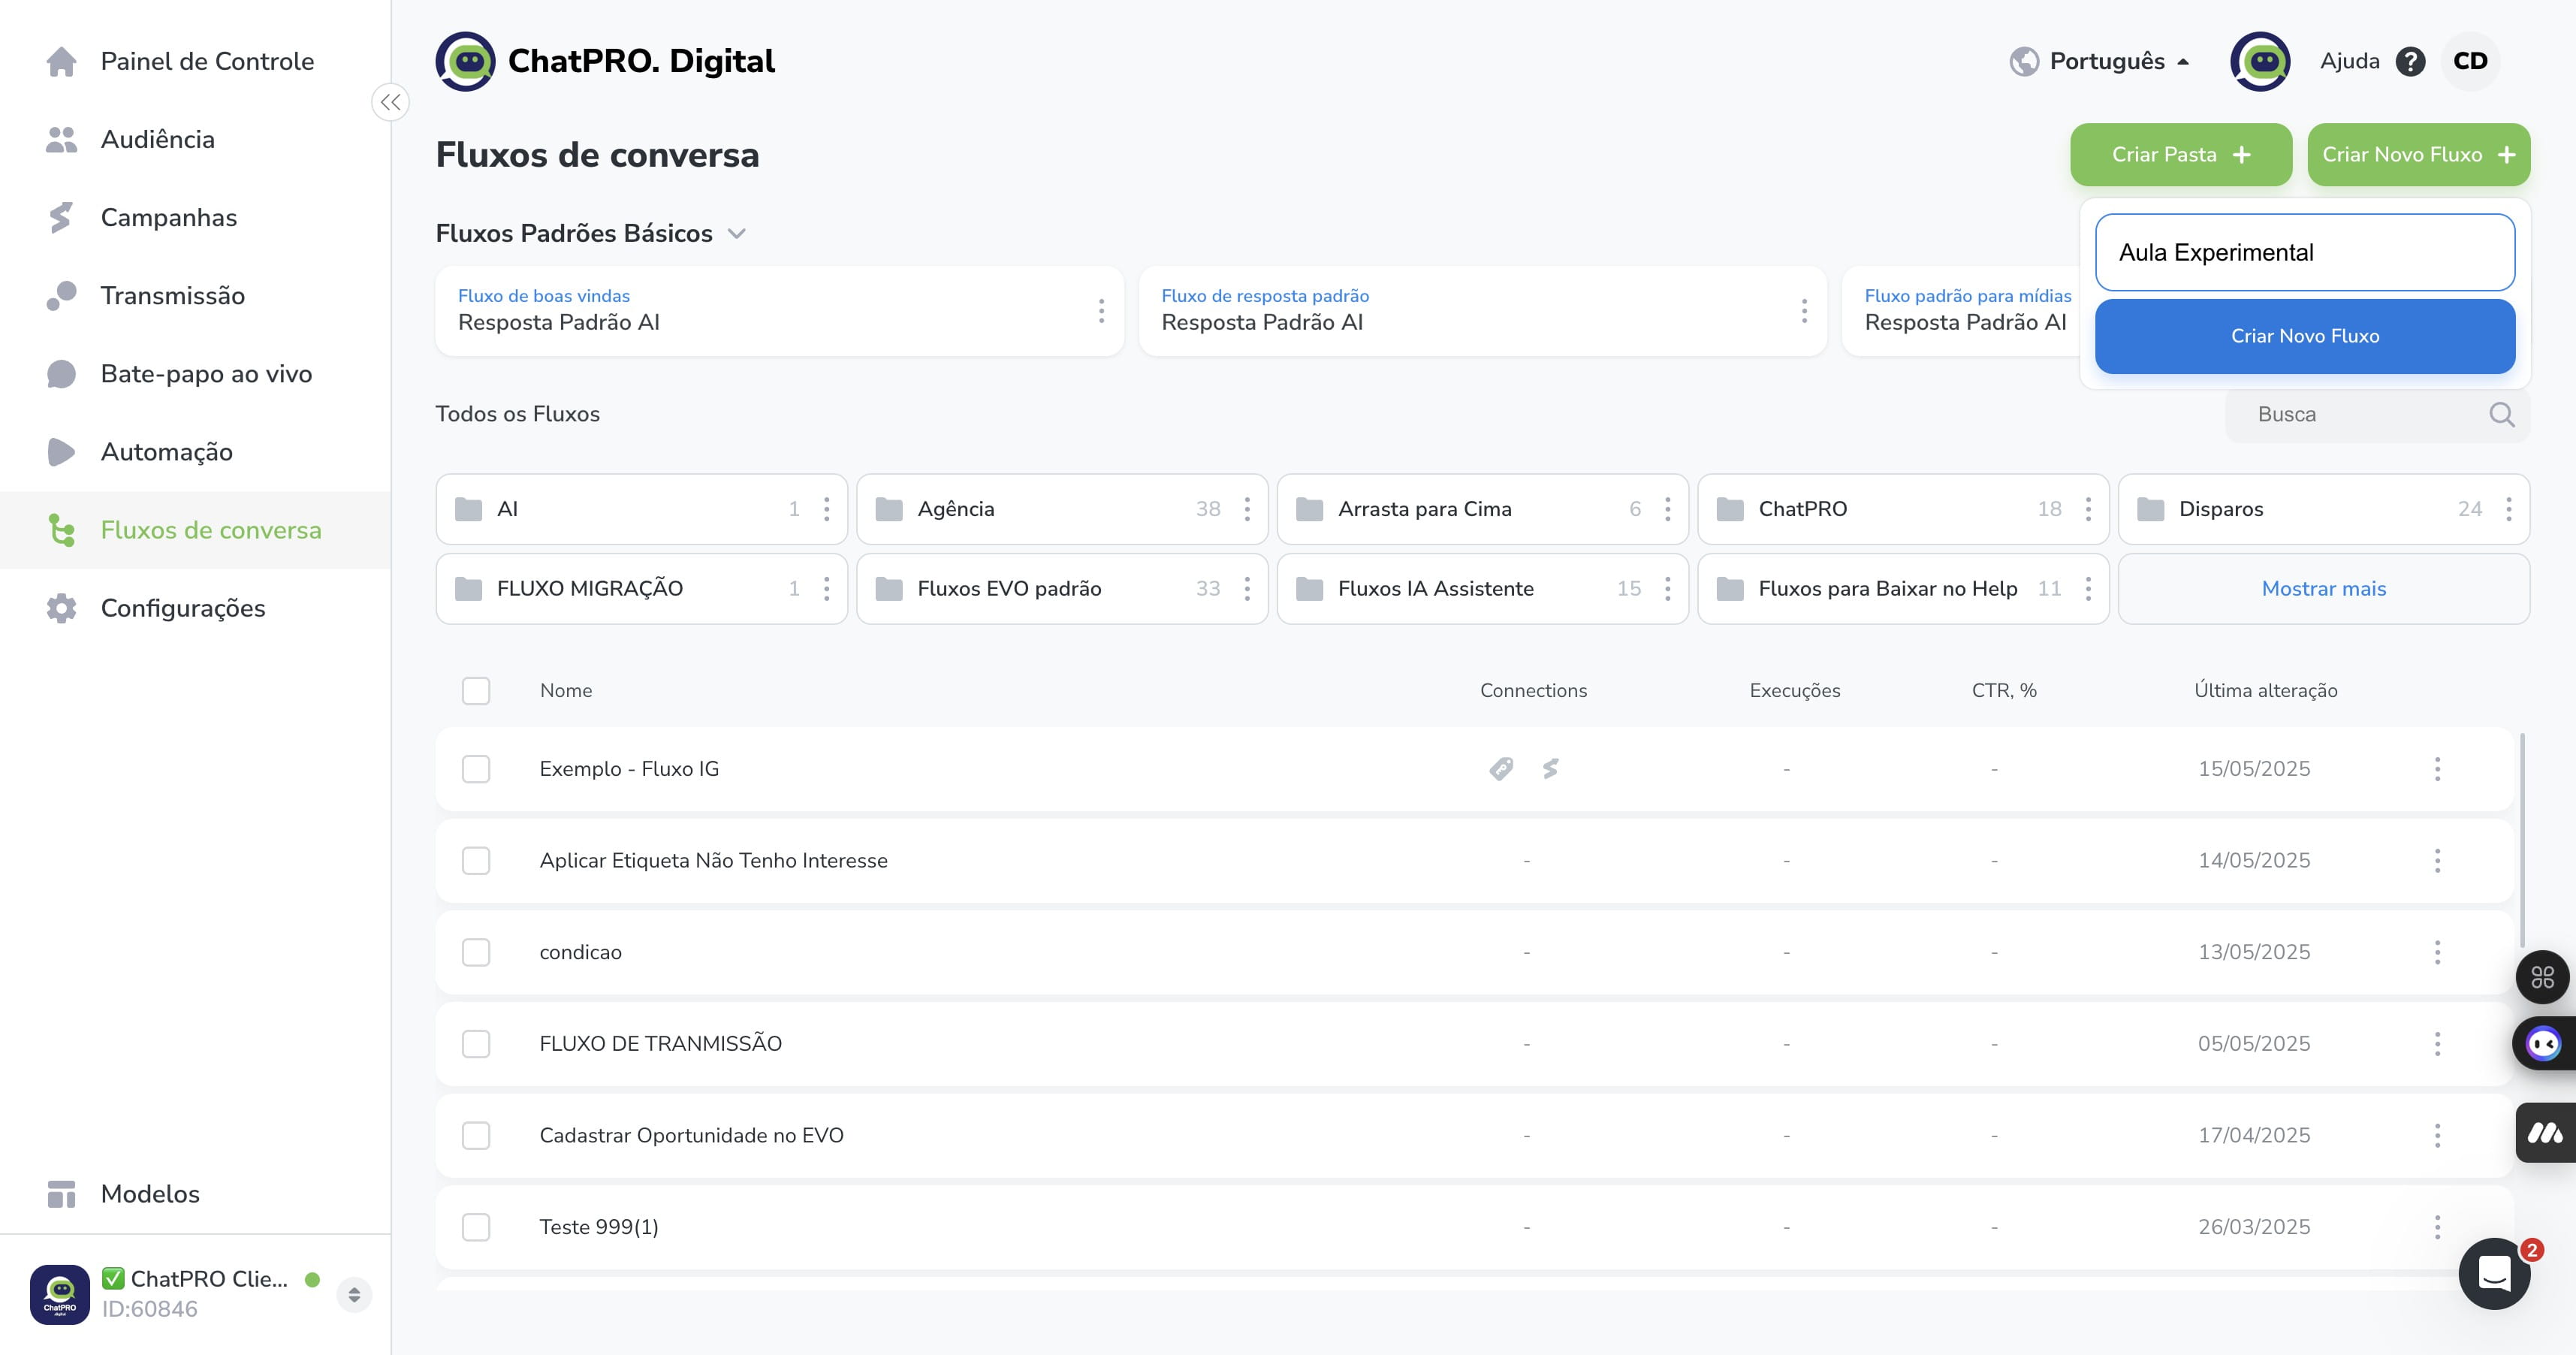Open row actions for FLUXO DE TRANMISSÃO
The width and height of the screenshot is (2576, 1355).
click(x=2437, y=1044)
